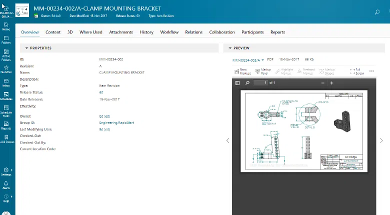Select the Overview tab
The height and width of the screenshot is (215, 390).
coord(30,32)
